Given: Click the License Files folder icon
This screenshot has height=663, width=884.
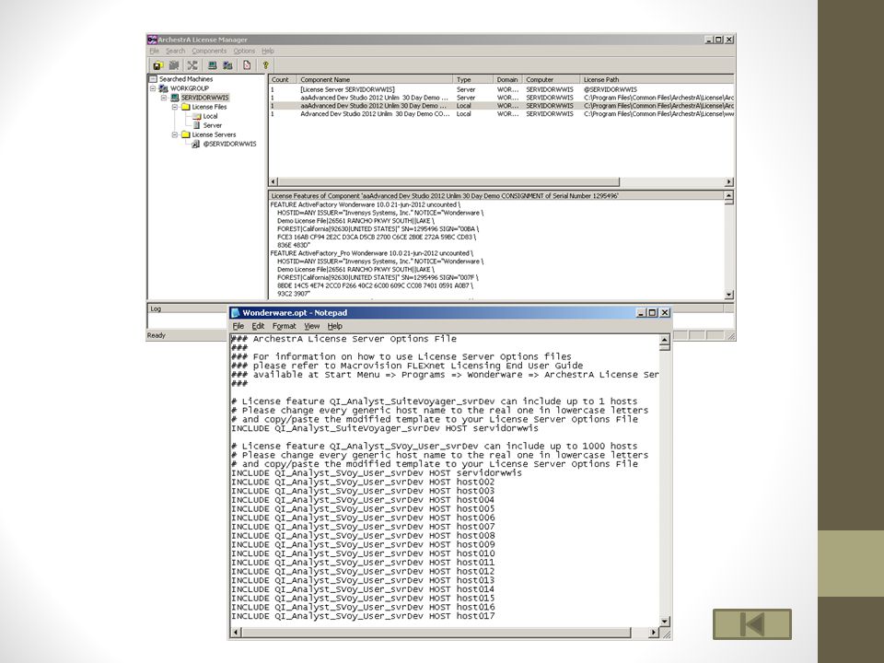Looking at the screenshot, I should tap(185, 107).
